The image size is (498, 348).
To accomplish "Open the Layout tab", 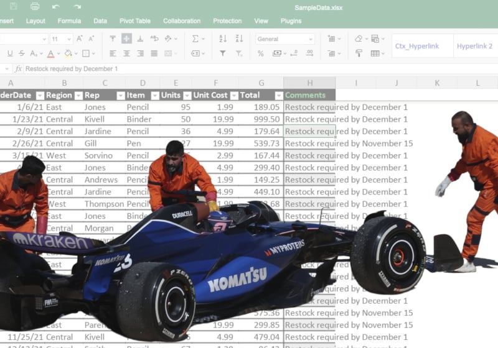I will (35, 21).
